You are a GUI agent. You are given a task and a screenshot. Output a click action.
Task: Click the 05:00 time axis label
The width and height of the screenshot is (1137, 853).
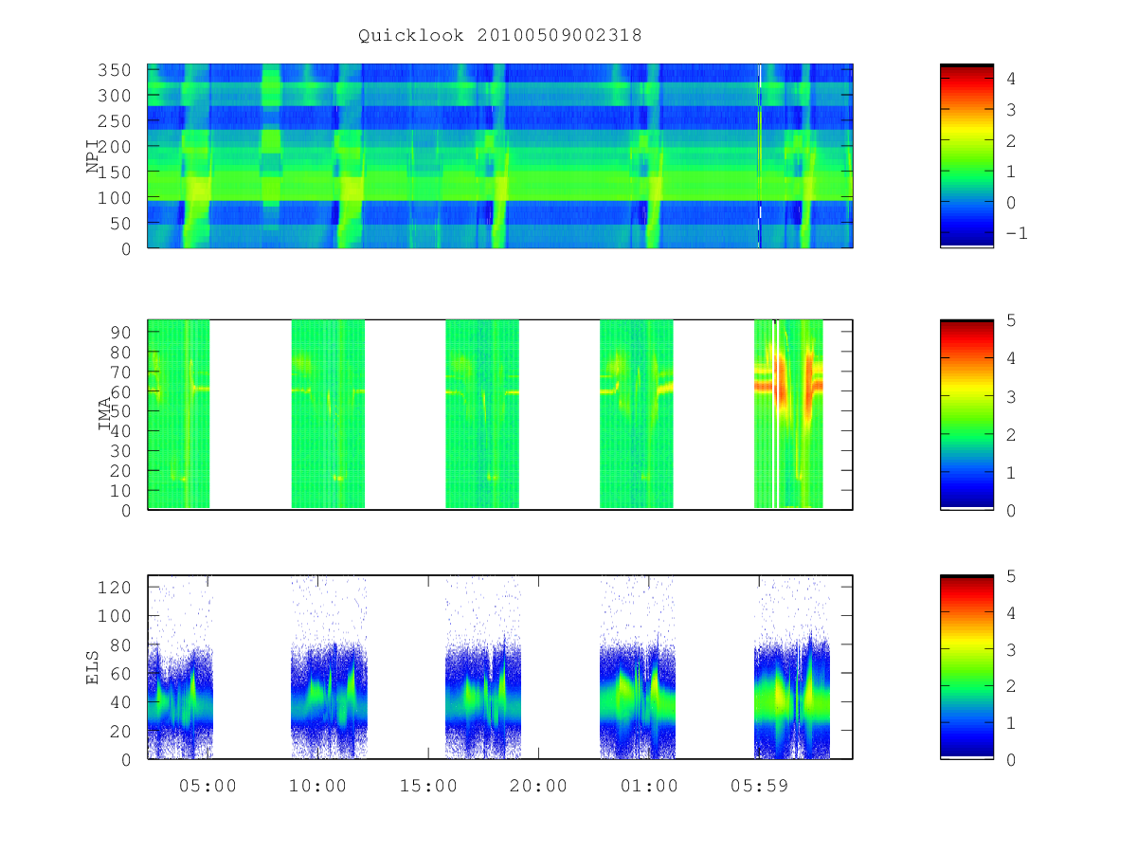(208, 786)
